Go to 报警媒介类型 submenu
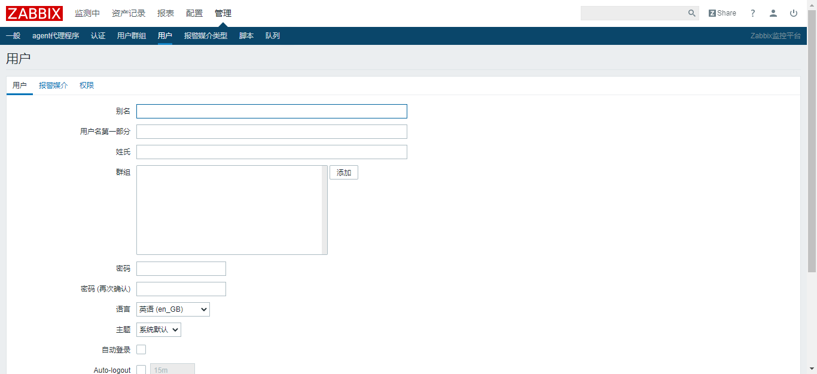Screen dimensions: 817x374 tap(206, 36)
